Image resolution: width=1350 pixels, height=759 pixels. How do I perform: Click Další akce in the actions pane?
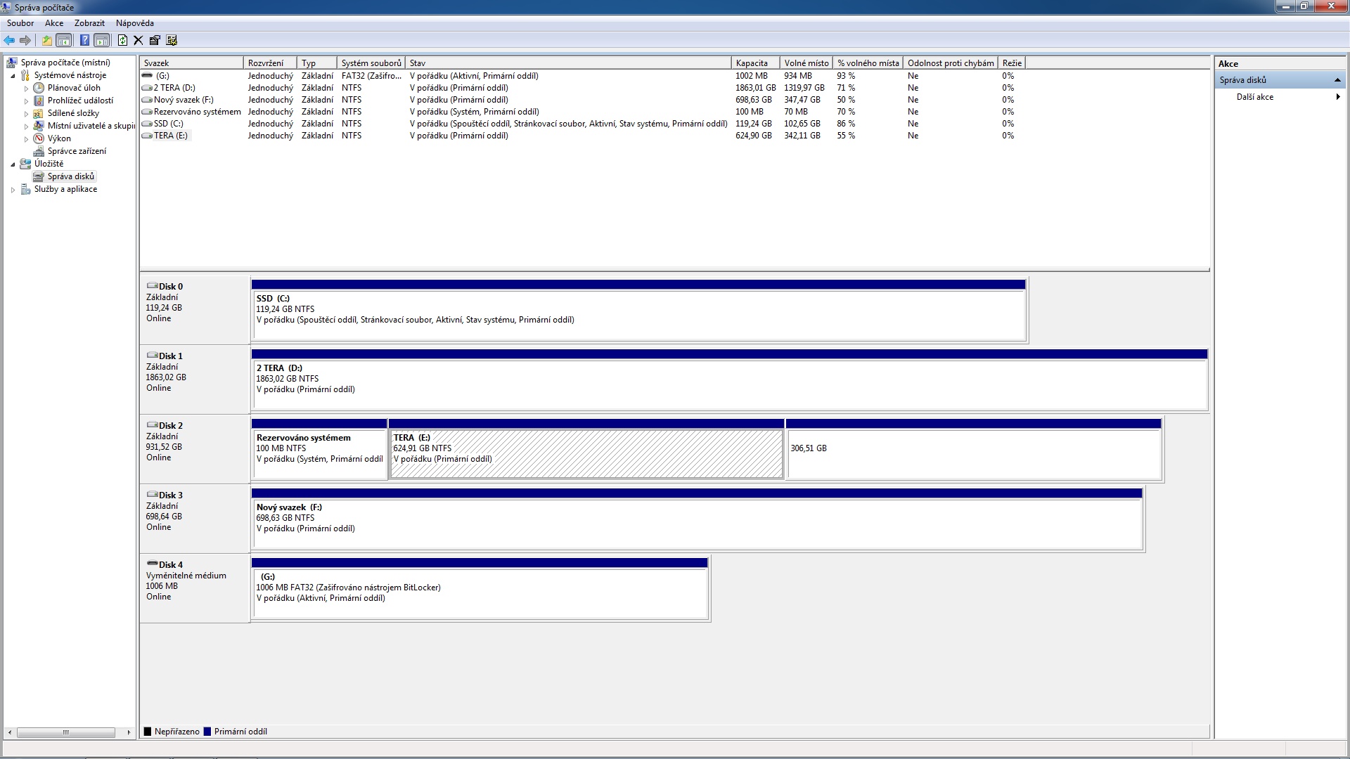1255,97
